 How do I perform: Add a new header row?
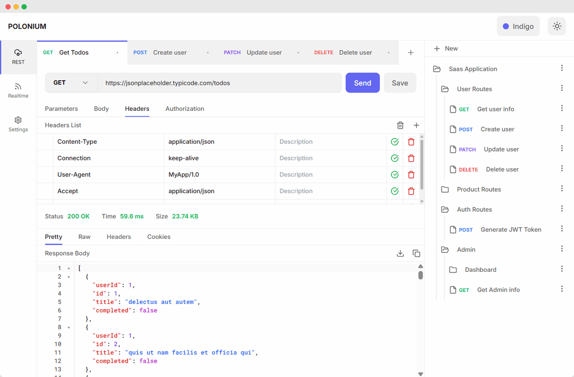[416, 125]
